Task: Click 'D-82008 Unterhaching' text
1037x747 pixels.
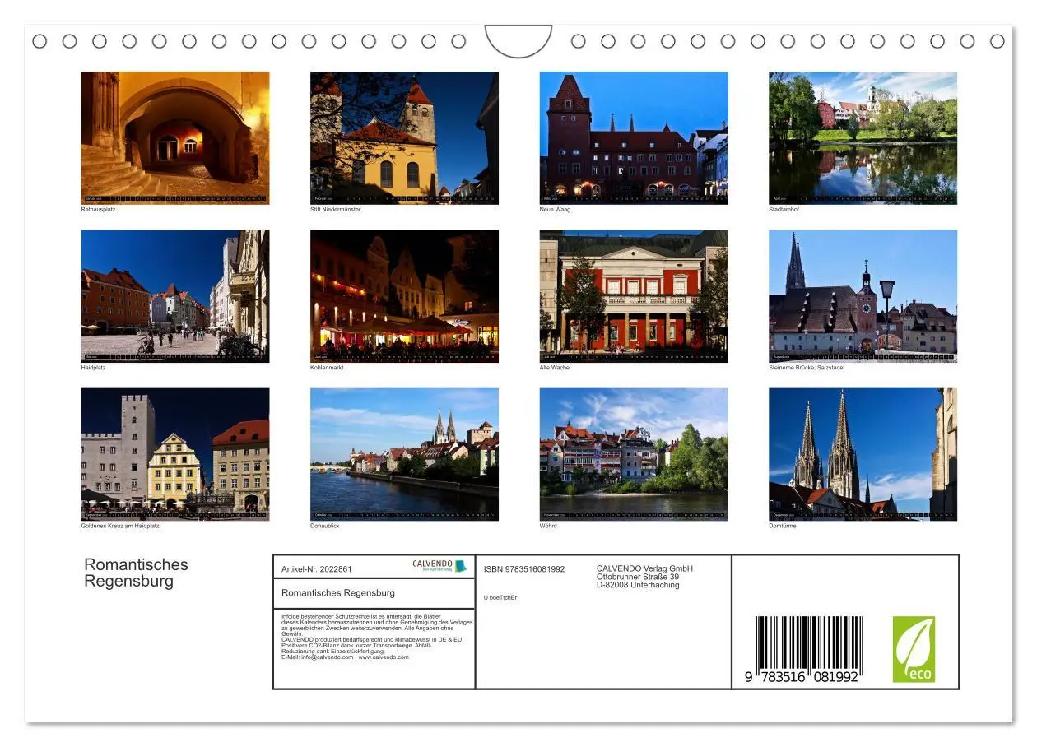Action: [638, 585]
